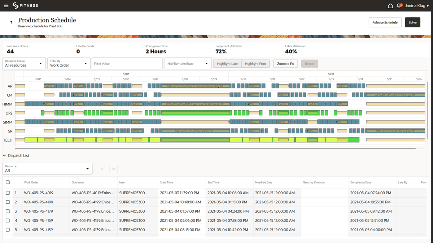Click the Fitness logo icon

[15, 5]
